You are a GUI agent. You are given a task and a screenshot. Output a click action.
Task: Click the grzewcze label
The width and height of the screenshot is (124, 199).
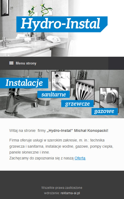pos(77,104)
